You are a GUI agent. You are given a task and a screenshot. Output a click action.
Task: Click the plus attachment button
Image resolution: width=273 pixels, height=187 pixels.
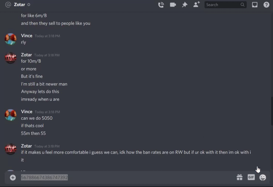(13, 178)
